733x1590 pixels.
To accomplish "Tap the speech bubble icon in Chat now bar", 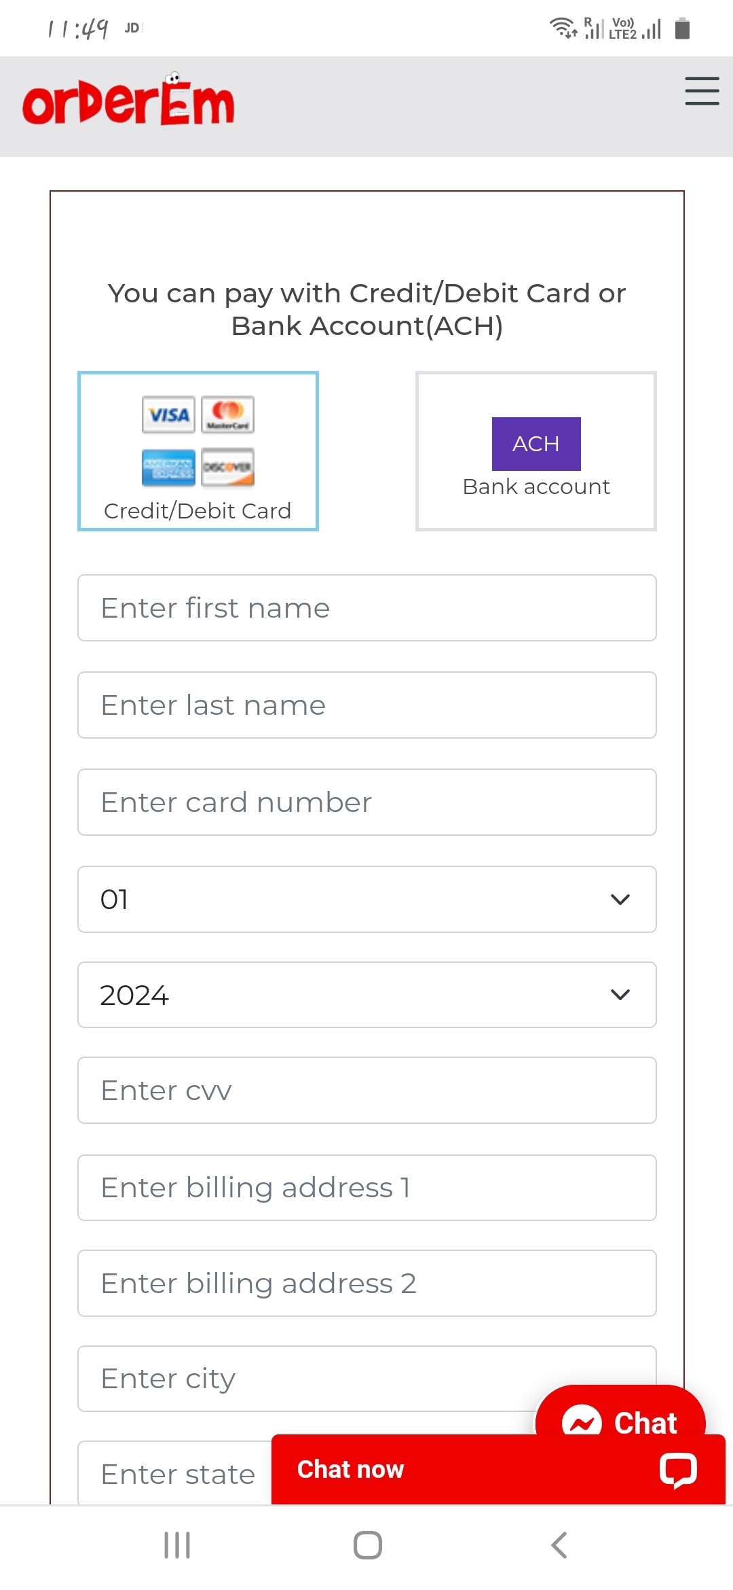I will [x=678, y=1470].
